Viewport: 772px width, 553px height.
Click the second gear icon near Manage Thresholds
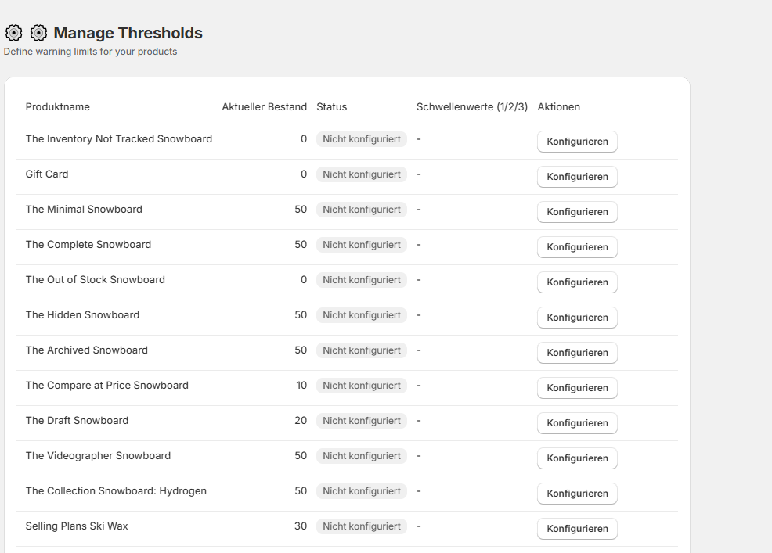[x=38, y=33]
